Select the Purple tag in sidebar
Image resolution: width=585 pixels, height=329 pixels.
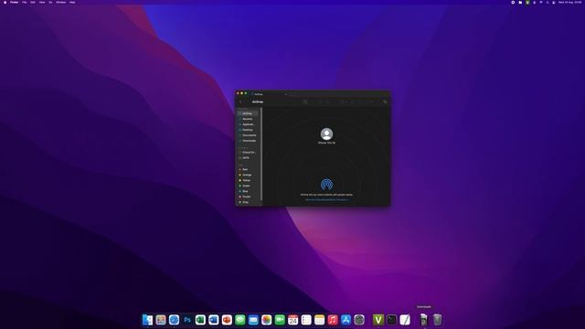click(x=248, y=196)
